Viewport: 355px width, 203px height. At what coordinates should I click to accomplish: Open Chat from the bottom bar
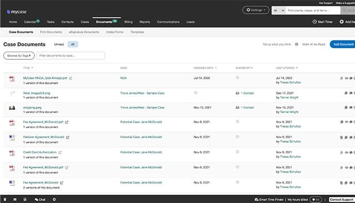point(40,199)
